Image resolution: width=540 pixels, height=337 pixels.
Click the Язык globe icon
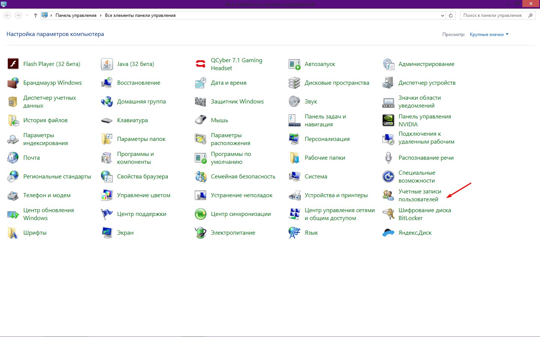coord(295,233)
